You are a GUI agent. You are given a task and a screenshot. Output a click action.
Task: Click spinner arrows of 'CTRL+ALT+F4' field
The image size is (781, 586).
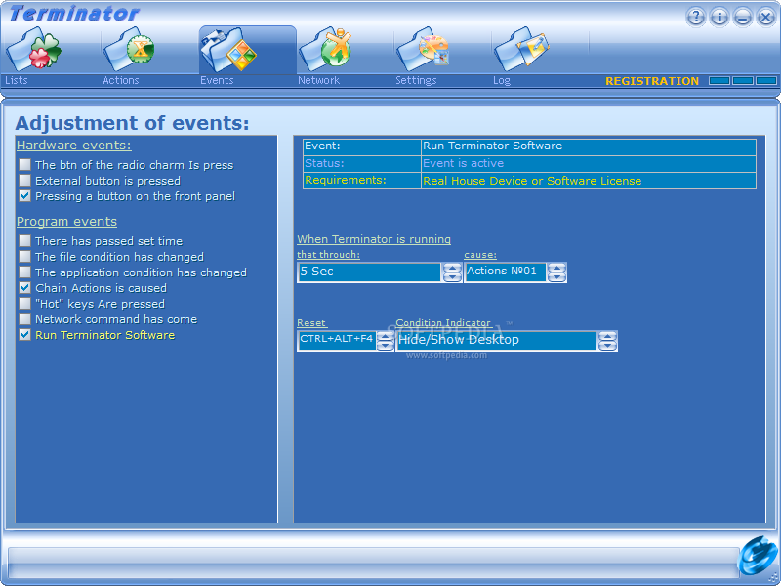tap(385, 341)
